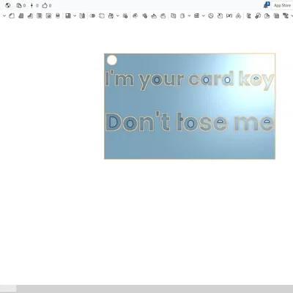
Task: Select the Composite part tool
Action: 238,16
